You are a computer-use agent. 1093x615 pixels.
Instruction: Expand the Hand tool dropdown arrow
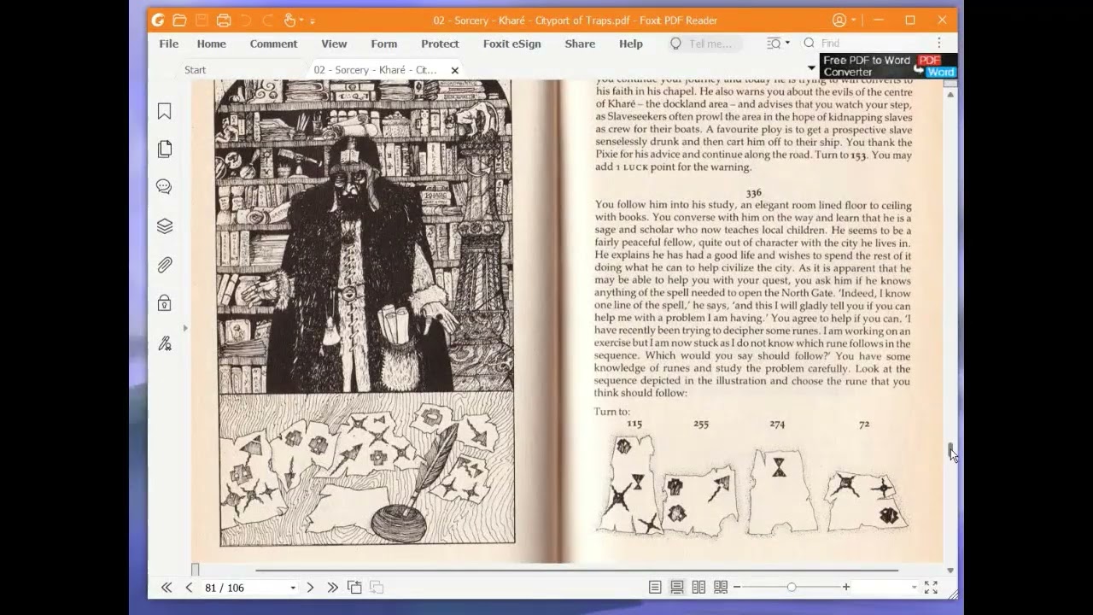[301, 20]
